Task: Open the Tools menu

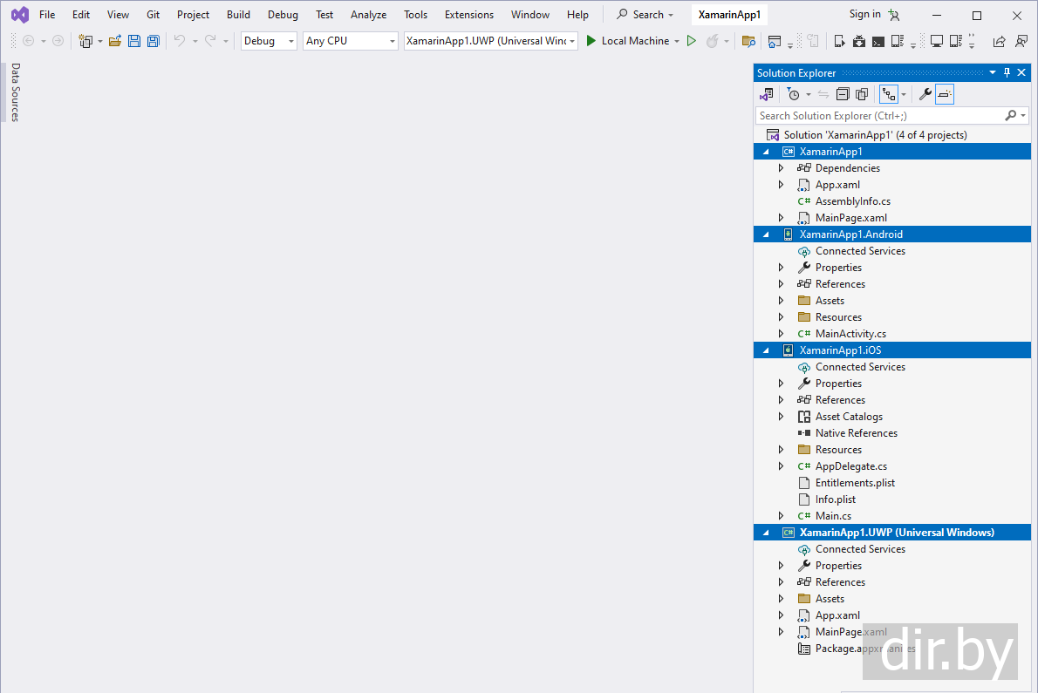Action: tap(416, 15)
